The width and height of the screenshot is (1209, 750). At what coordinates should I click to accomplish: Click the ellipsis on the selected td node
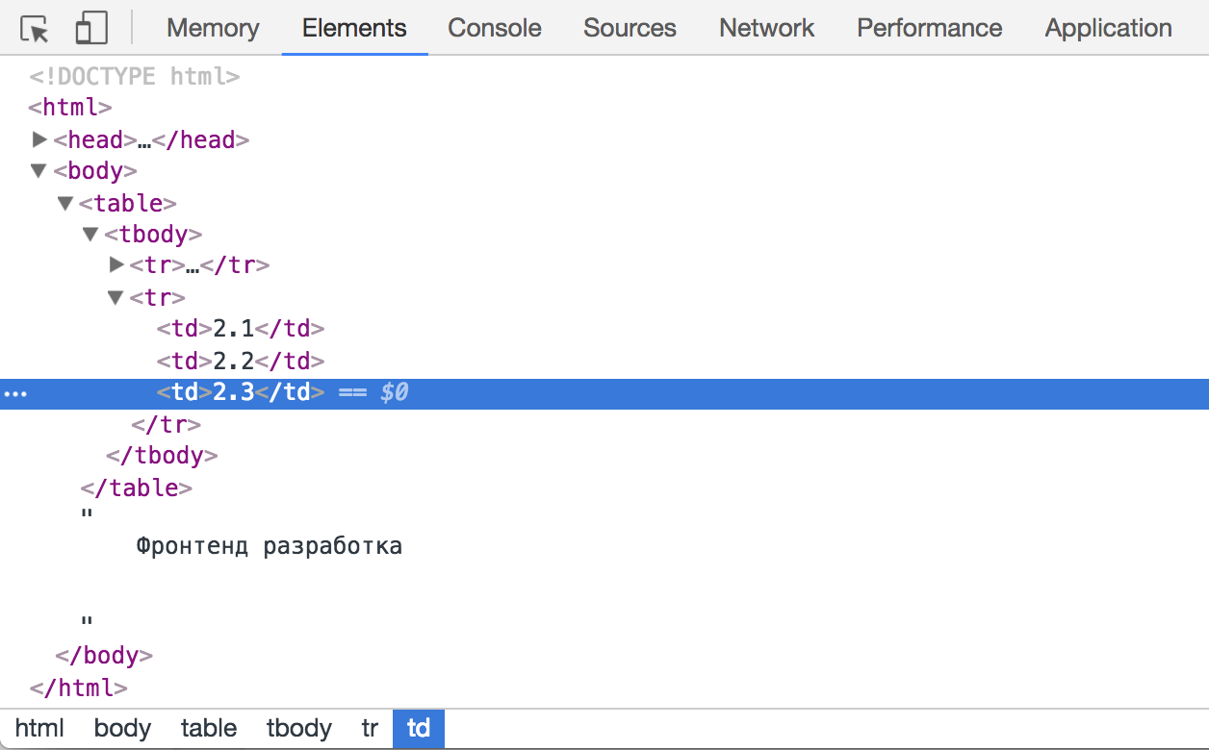point(15,393)
